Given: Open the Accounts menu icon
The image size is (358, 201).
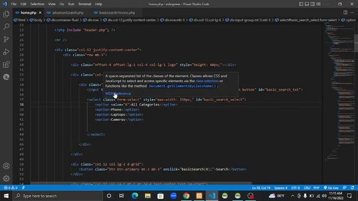Looking at the screenshot, I should (x=6, y=166).
